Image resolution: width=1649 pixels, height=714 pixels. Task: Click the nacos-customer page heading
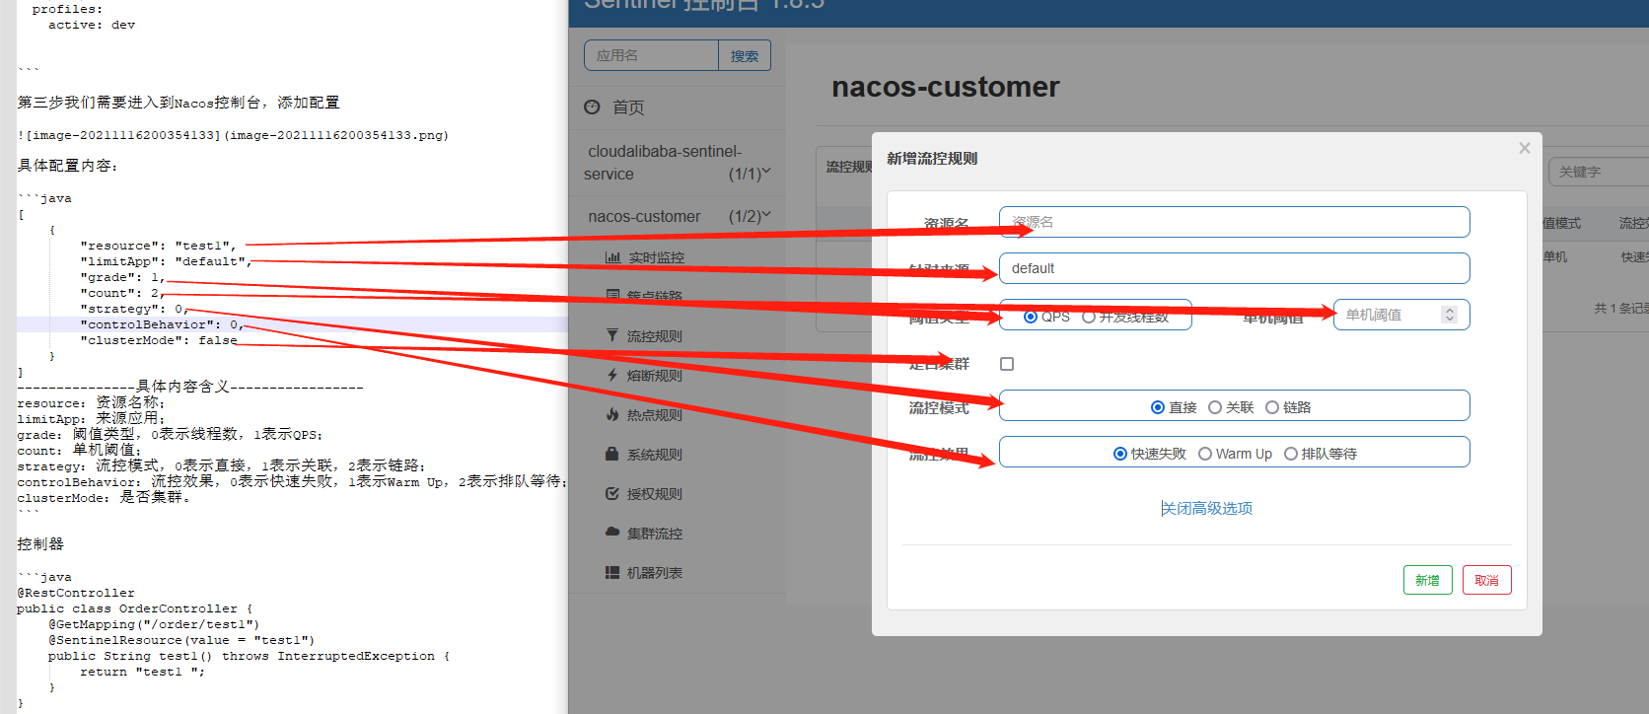[945, 87]
